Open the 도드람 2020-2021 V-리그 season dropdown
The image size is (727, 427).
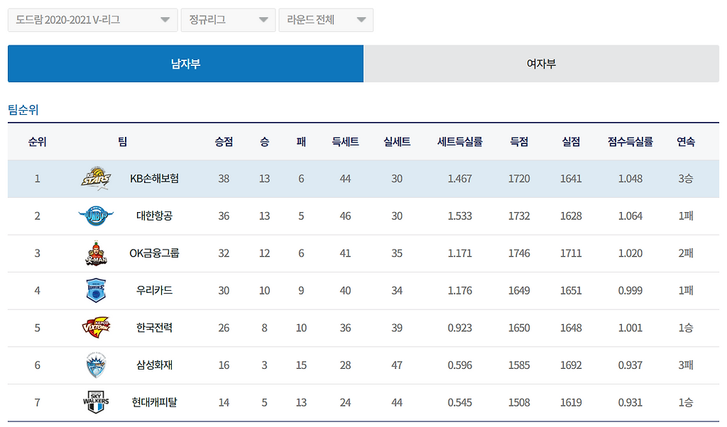(x=93, y=20)
